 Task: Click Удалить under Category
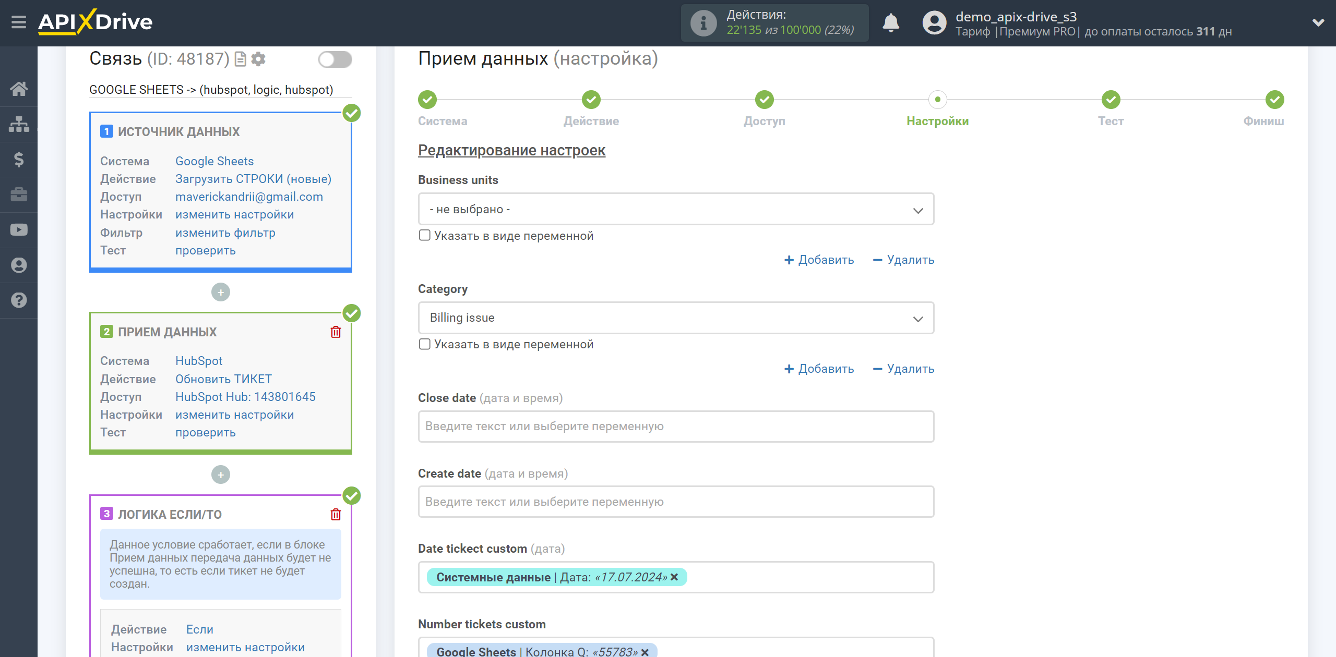click(903, 369)
